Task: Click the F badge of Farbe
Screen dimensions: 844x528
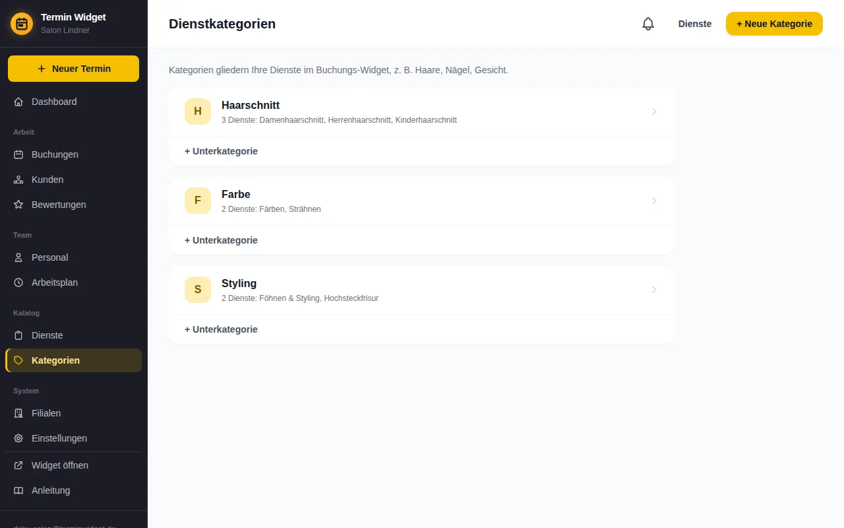Action: click(198, 201)
